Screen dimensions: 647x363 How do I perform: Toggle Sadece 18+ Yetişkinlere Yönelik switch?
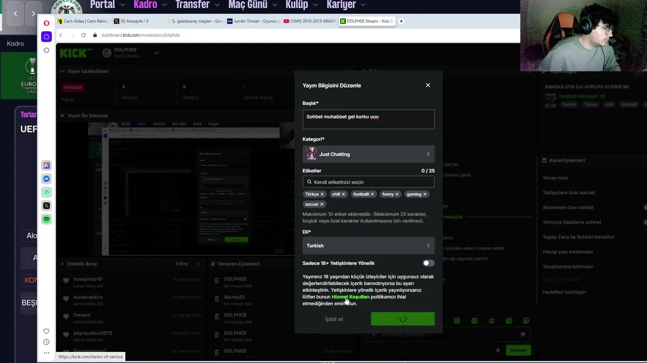coord(428,263)
